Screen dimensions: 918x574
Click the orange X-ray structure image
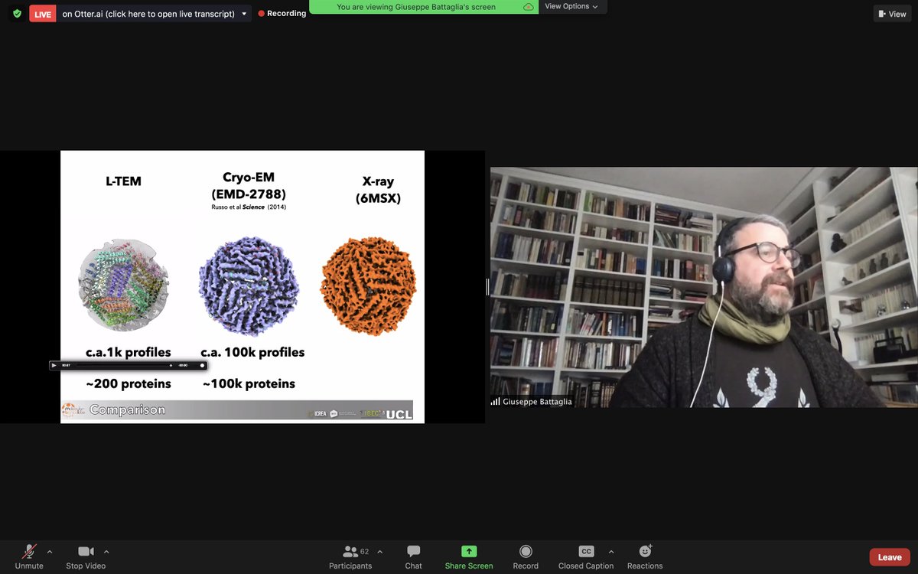coord(368,286)
